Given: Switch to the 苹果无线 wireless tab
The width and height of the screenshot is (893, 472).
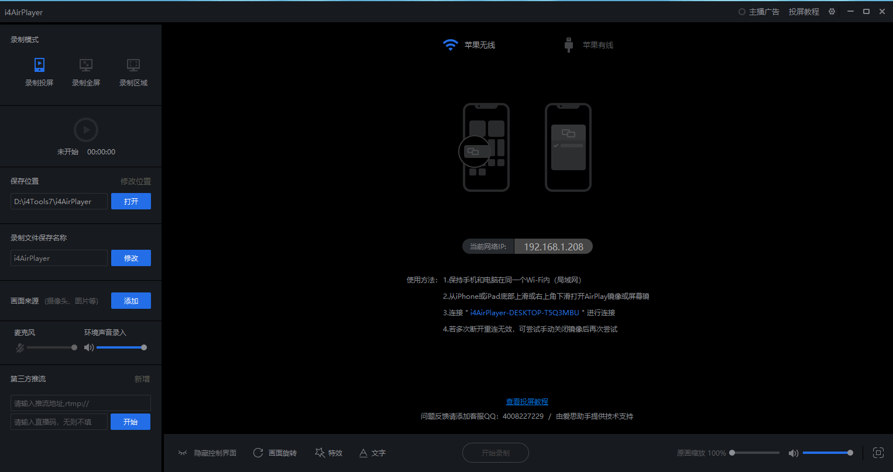Looking at the screenshot, I should point(480,45).
